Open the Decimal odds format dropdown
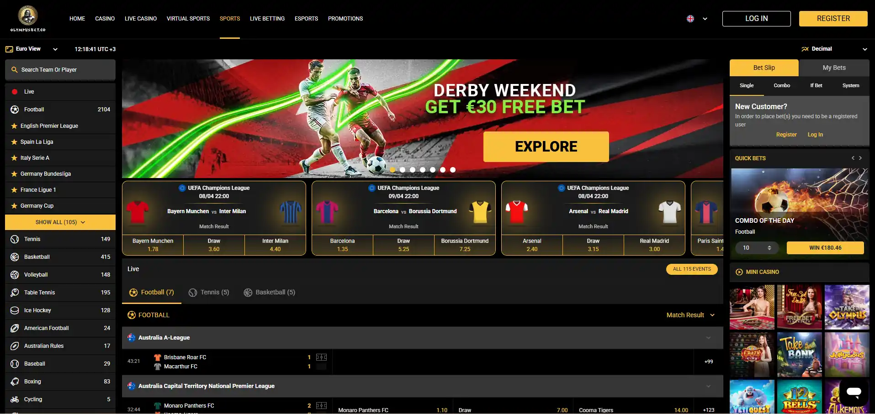875x414 pixels. click(834, 49)
